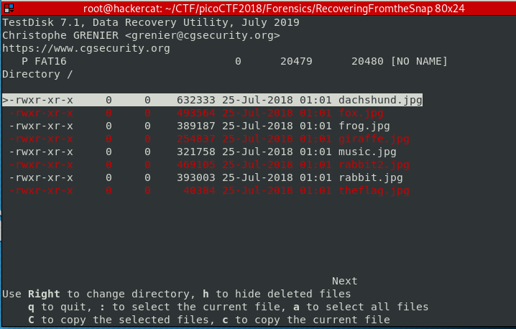Select the deleted rabbit2.jpg entry
Viewport: 516px width, 329px height.
tap(209, 164)
